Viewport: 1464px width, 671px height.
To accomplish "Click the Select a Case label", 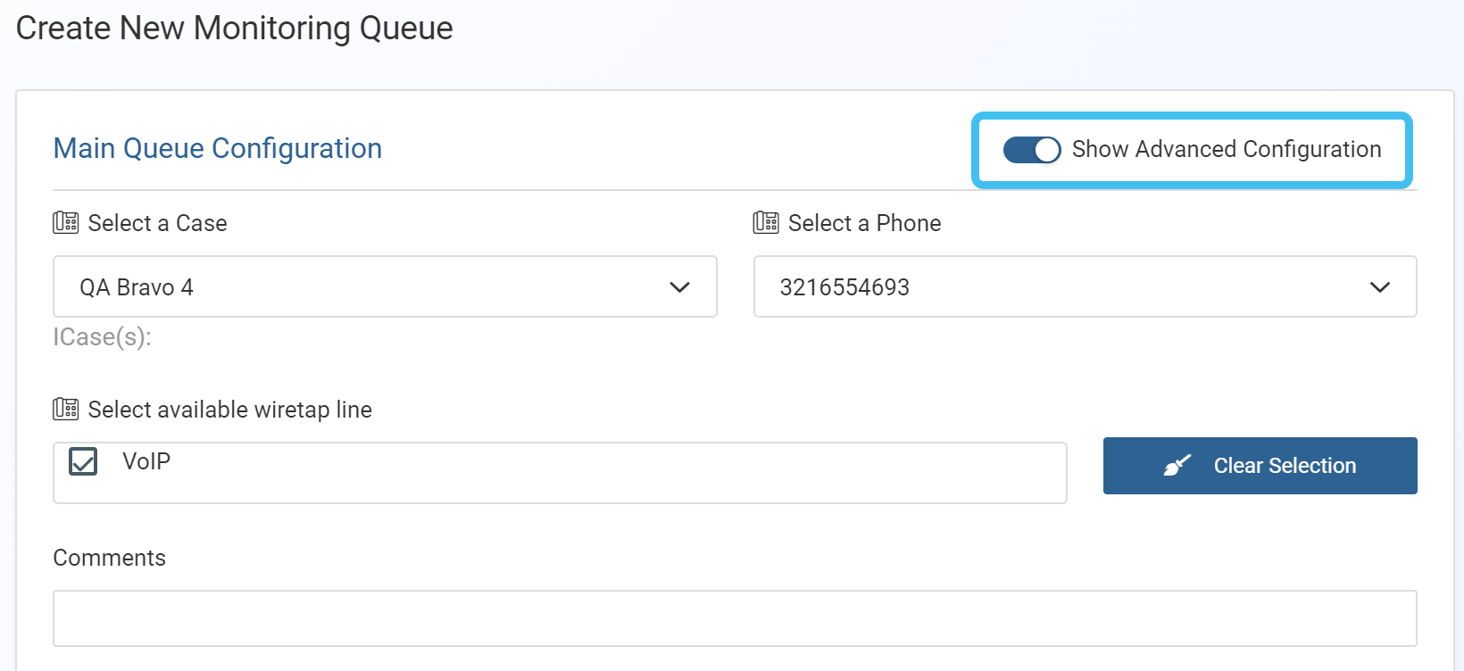I will pyautogui.click(x=157, y=223).
